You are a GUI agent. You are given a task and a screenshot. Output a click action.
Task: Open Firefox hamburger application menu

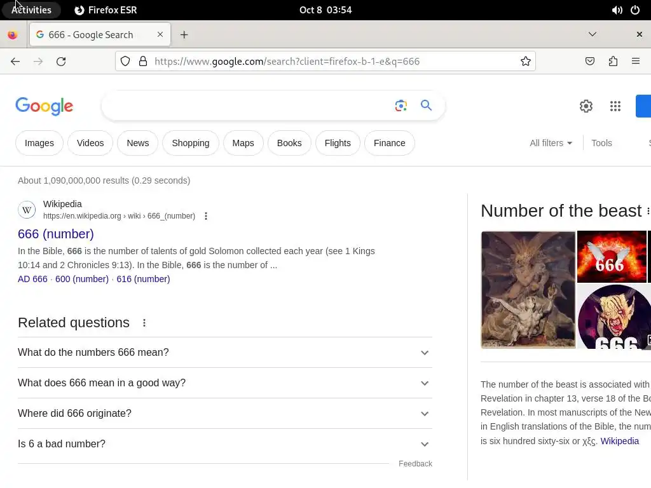click(636, 62)
